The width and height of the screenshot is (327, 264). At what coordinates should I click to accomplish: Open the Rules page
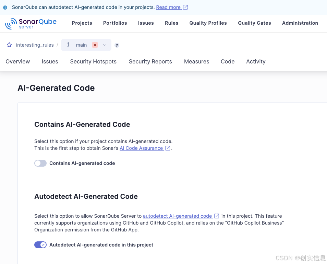point(172,23)
